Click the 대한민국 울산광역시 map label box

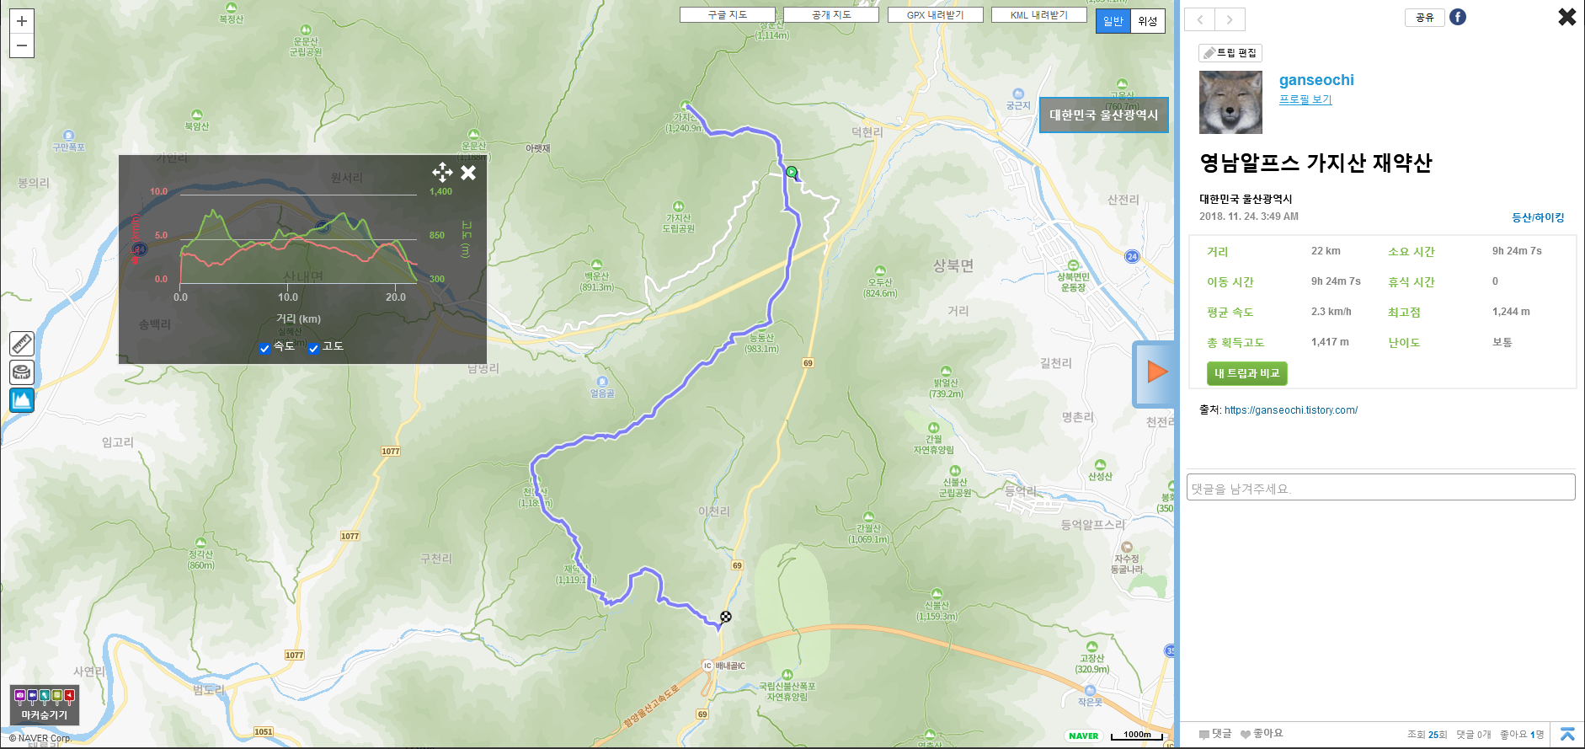click(x=1103, y=115)
